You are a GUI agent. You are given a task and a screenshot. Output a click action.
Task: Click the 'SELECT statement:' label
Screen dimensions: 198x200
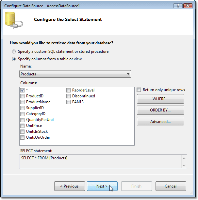(x=36, y=151)
